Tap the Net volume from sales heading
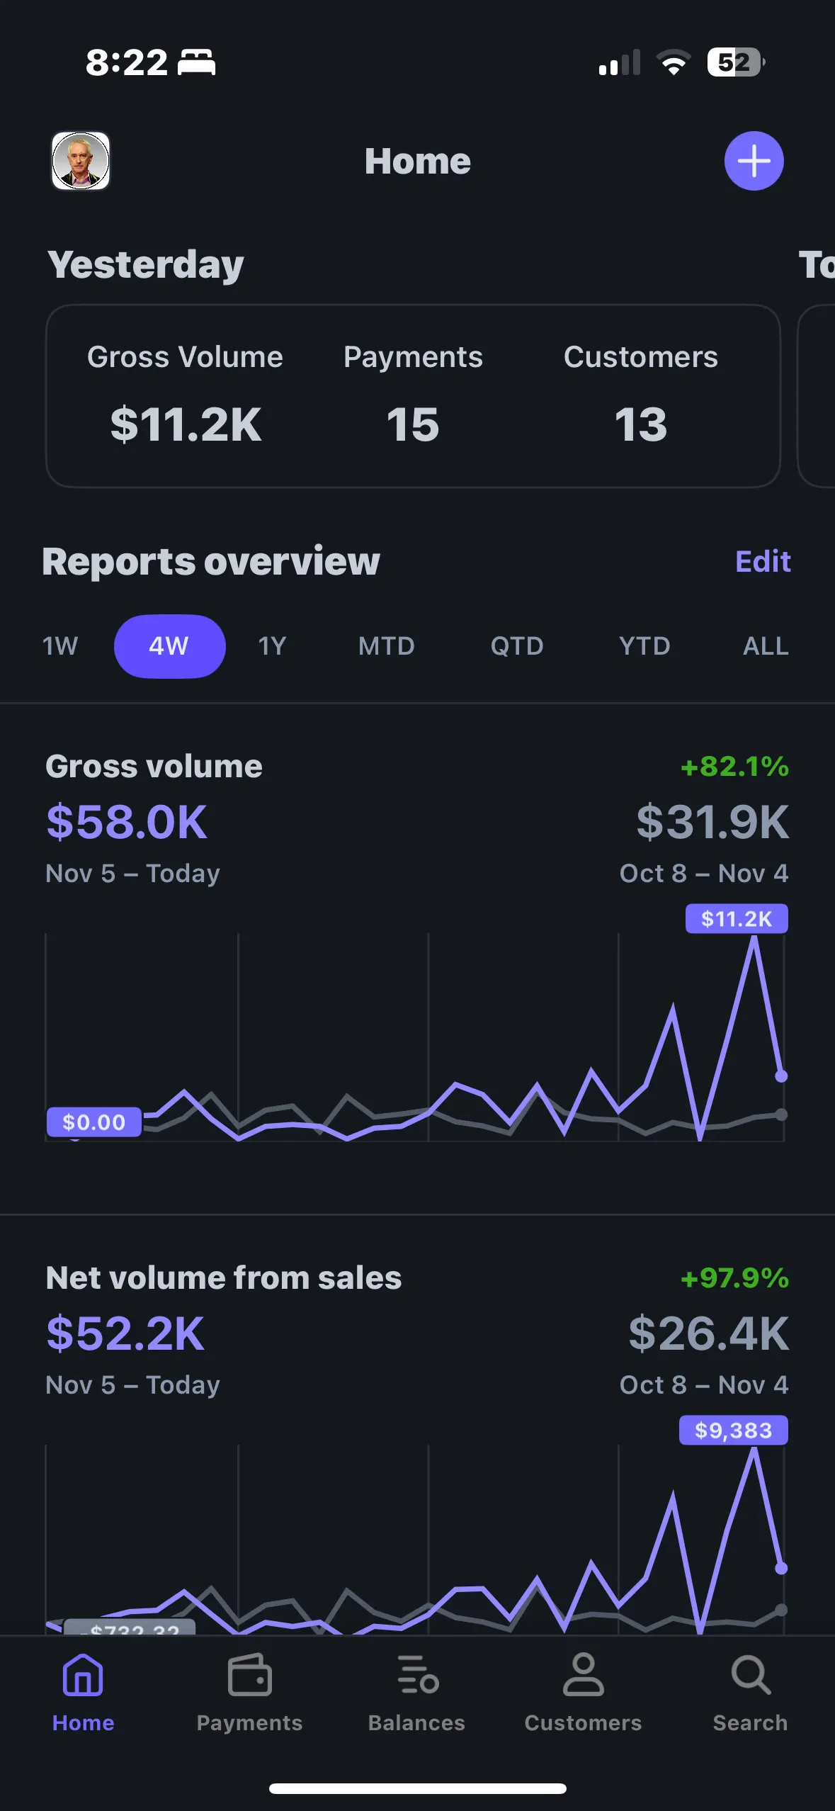835x1811 pixels. [224, 1278]
